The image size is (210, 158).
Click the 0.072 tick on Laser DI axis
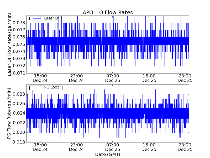(19, 66)
